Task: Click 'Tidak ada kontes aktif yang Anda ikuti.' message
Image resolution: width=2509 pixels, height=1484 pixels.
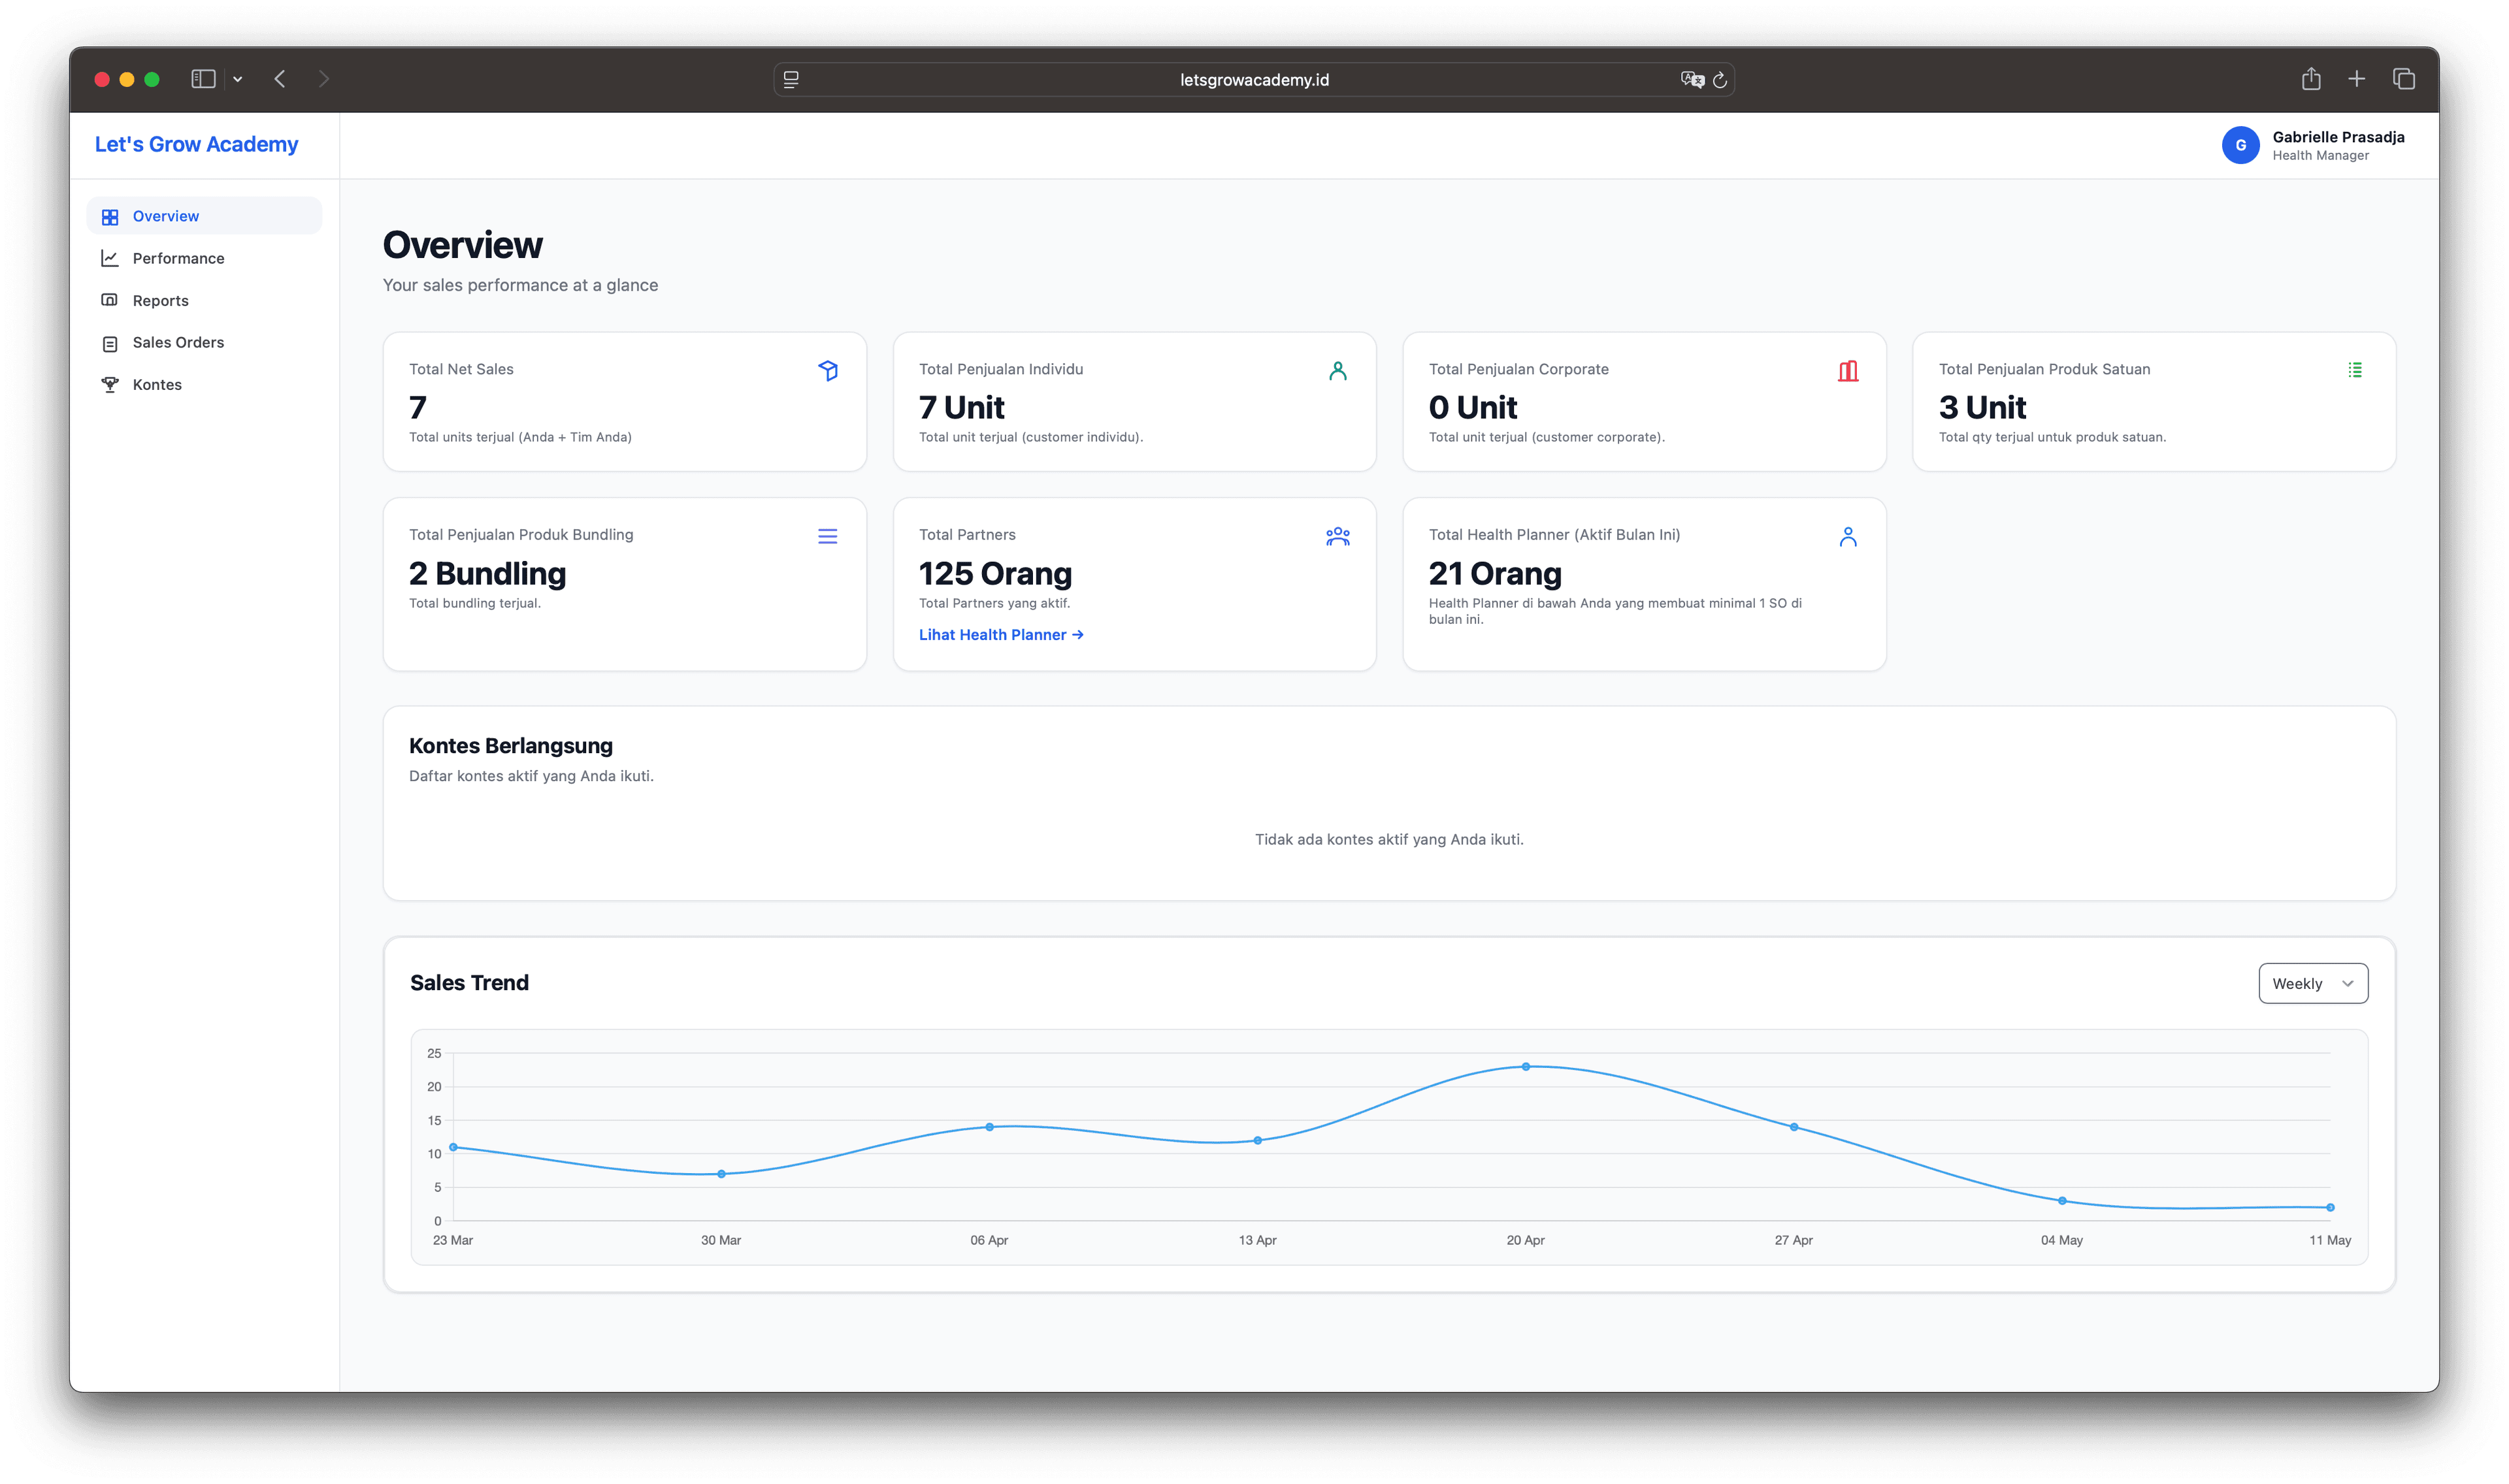Action: pyautogui.click(x=1389, y=839)
